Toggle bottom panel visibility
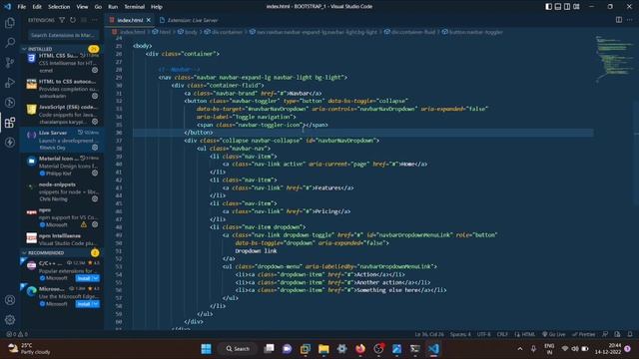Viewport: 639px width, 359px height. click(558, 7)
